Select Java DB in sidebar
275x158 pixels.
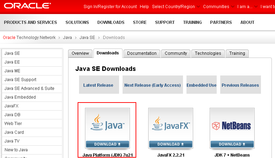click(x=32, y=115)
